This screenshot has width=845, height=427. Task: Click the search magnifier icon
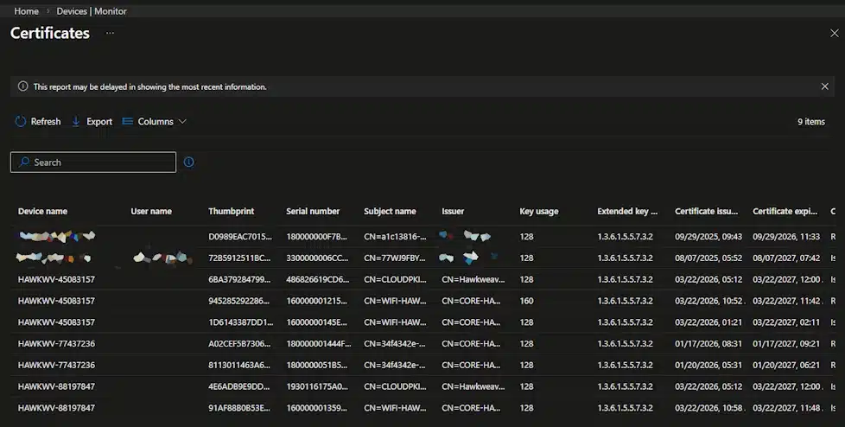pos(24,163)
